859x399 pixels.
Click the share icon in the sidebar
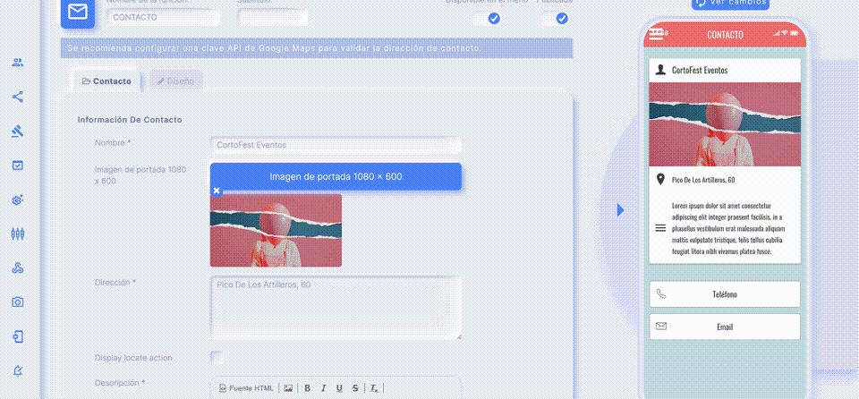pos(18,97)
